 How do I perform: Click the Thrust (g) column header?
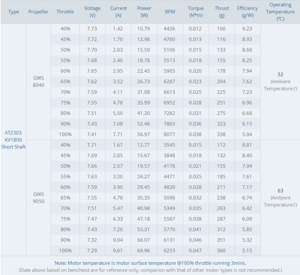(222, 12)
